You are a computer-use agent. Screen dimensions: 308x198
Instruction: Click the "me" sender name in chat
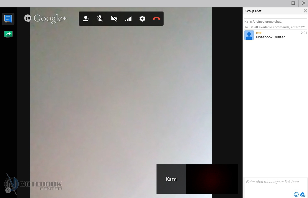click(259, 33)
